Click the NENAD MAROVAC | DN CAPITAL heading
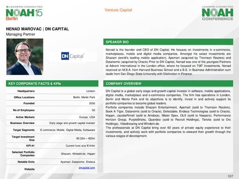The image size is (239, 179). (37, 29)
